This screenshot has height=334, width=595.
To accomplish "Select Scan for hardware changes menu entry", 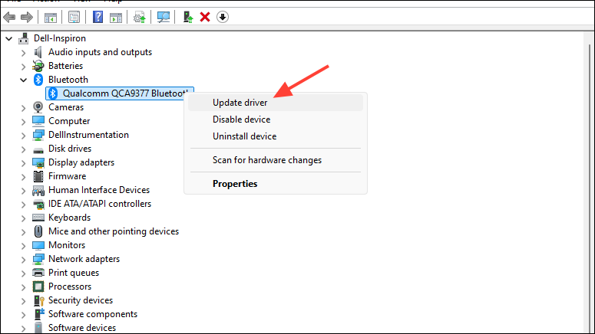I will [x=276, y=160].
